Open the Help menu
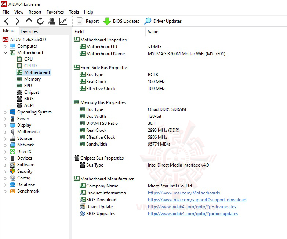The image size is (287, 239). point(88,12)
